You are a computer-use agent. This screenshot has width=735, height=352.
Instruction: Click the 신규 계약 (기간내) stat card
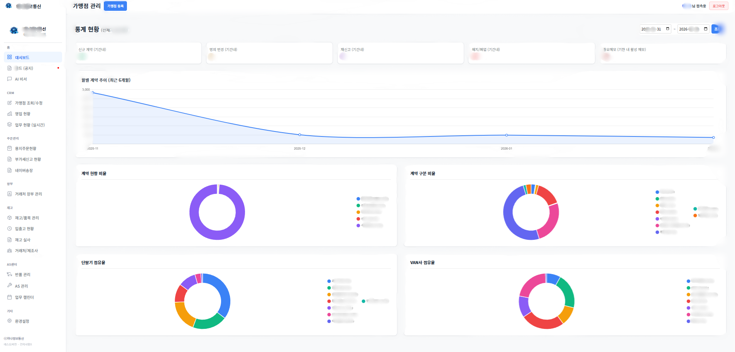tap(139, 53)
